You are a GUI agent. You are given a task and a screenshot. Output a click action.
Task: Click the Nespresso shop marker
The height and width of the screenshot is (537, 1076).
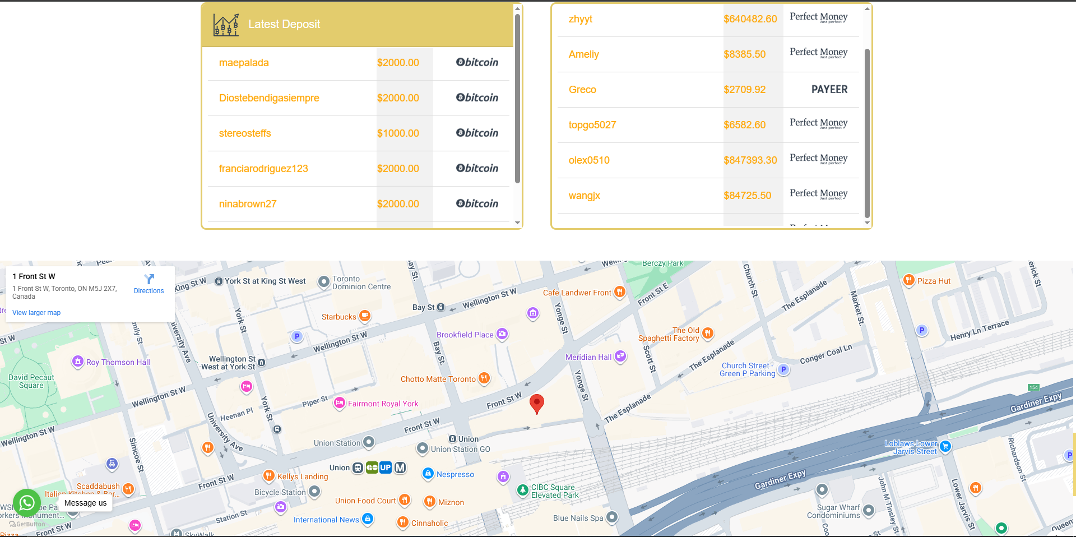click(428, 474)
